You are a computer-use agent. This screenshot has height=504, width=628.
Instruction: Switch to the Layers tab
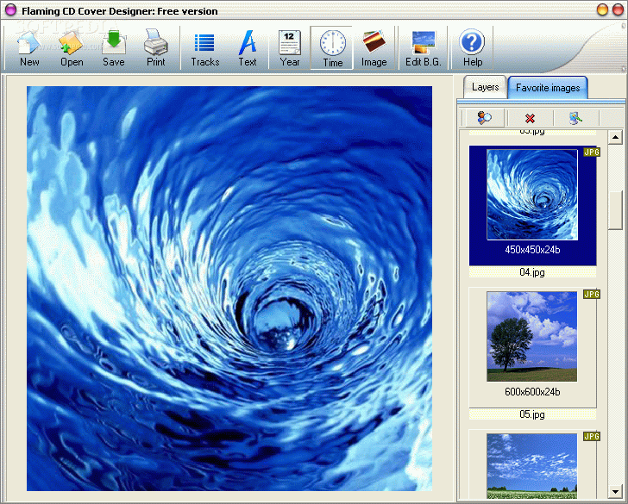tap(485, 87)
